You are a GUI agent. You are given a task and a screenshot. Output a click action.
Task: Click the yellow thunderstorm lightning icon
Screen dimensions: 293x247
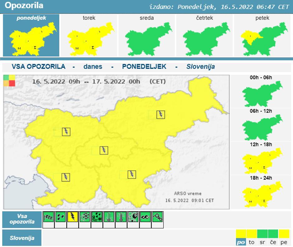point(73,217)
